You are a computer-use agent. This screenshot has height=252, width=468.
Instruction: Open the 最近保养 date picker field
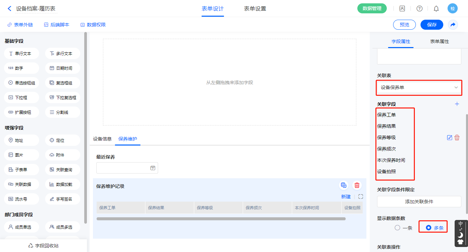(127, 168)
